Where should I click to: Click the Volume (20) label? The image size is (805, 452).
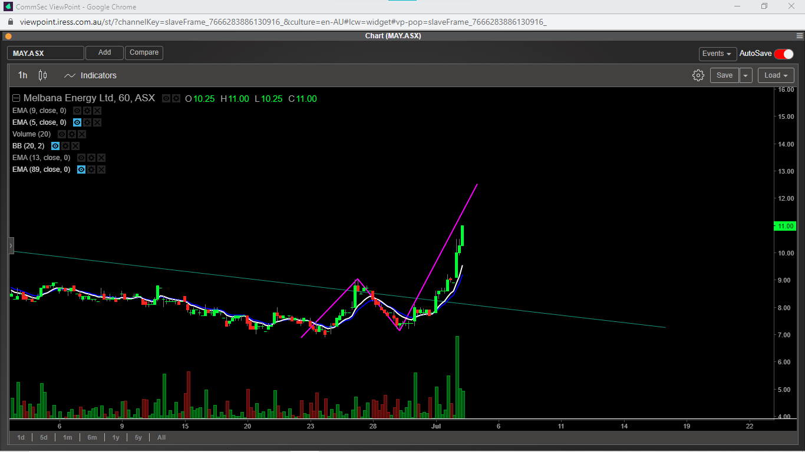(x=32, y=134)
